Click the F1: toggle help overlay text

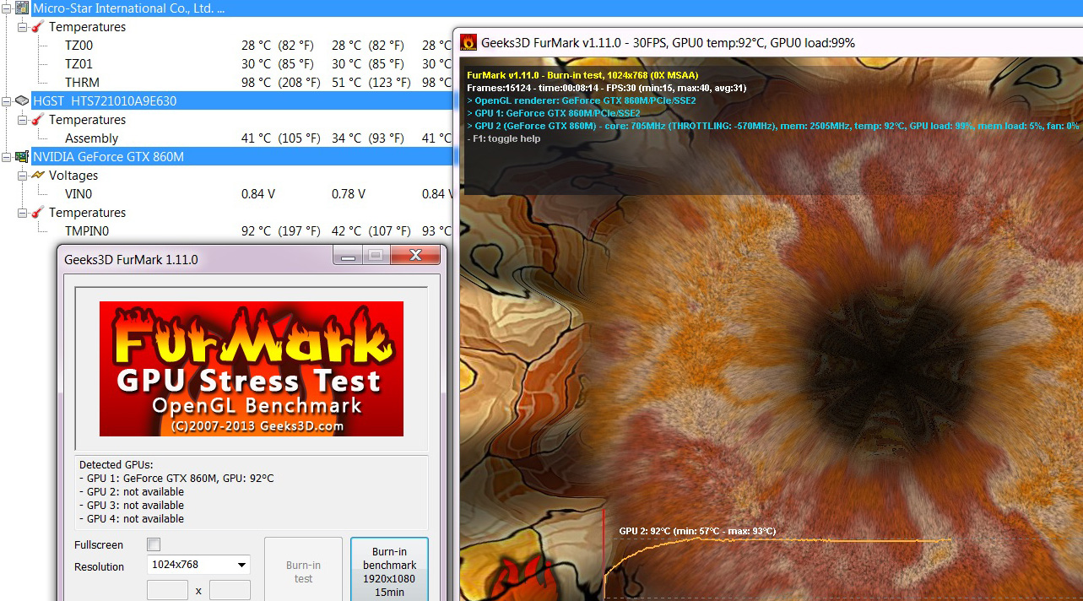click(x=504, y=138)
